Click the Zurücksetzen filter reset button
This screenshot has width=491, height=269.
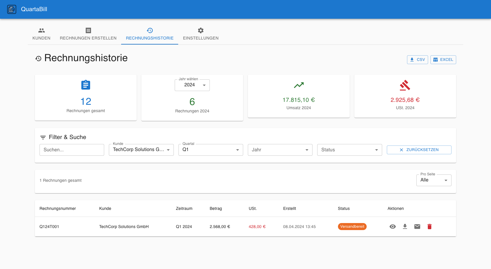419,150
